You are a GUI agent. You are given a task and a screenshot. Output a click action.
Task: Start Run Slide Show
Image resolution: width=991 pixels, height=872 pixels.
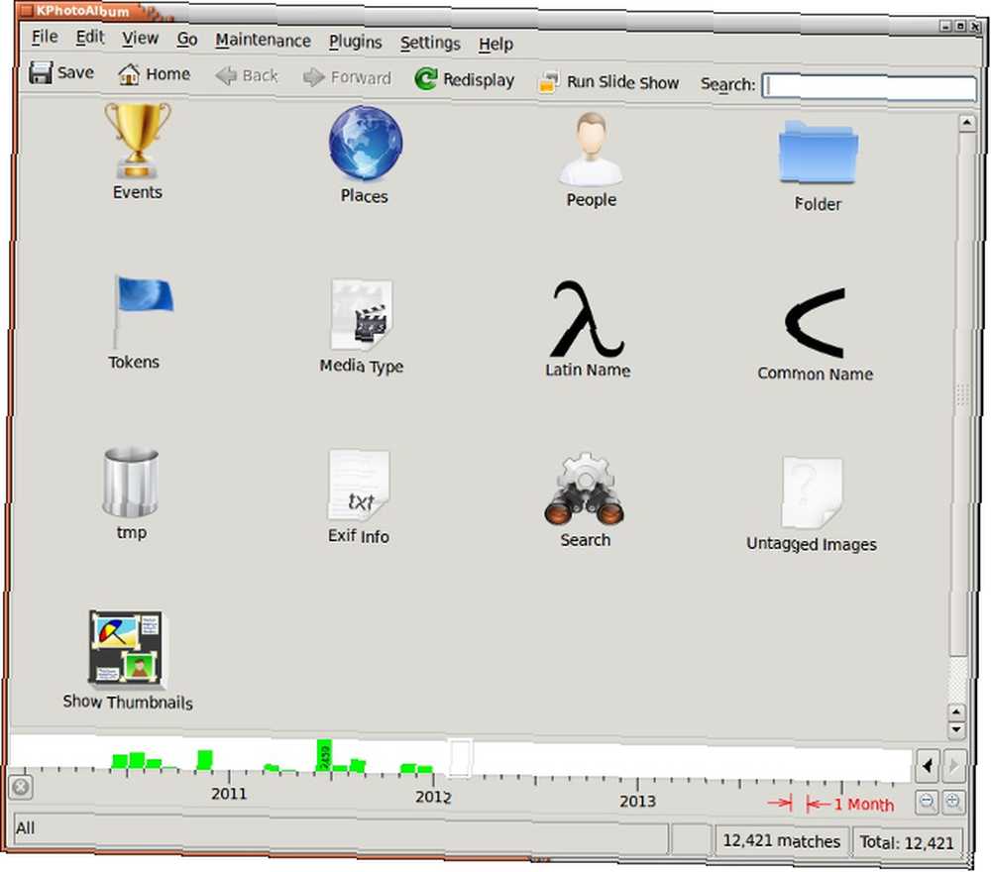click(608, 82)
